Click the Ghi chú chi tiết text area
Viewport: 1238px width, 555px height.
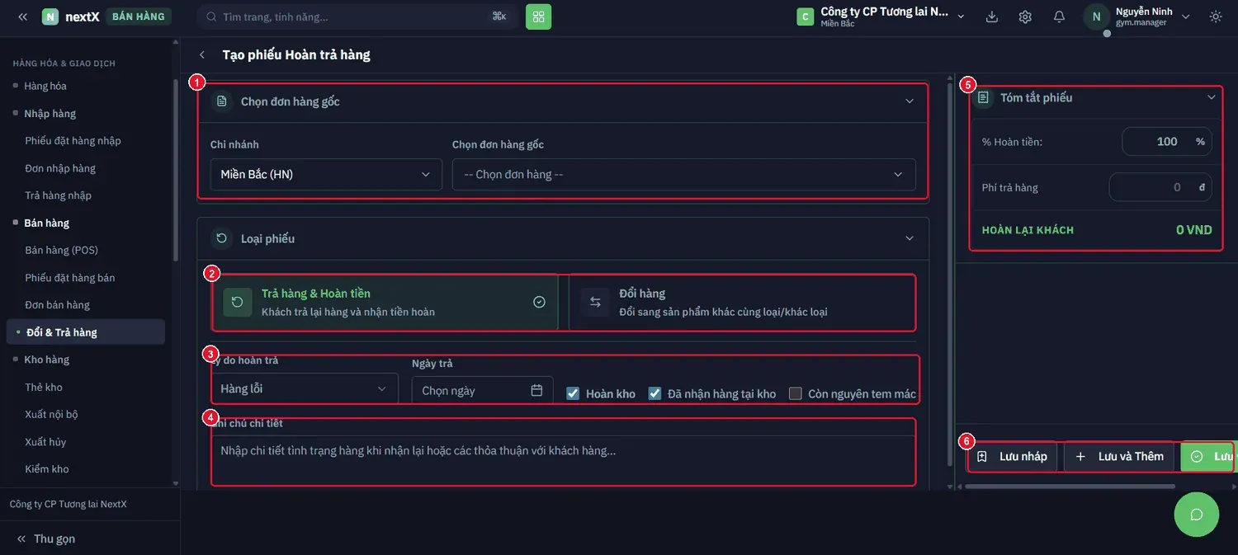click(563, 460)
